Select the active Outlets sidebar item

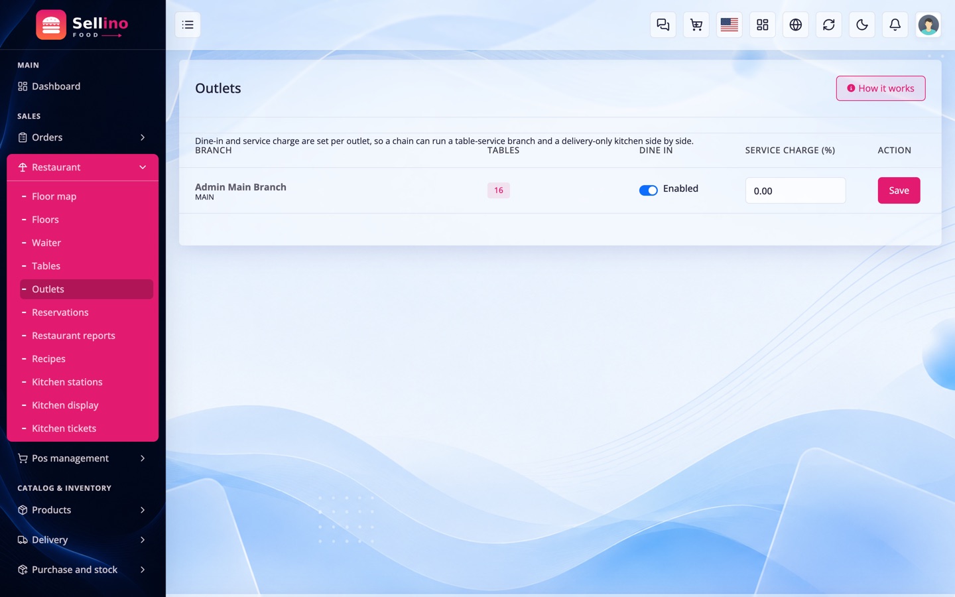coord(86,289)
